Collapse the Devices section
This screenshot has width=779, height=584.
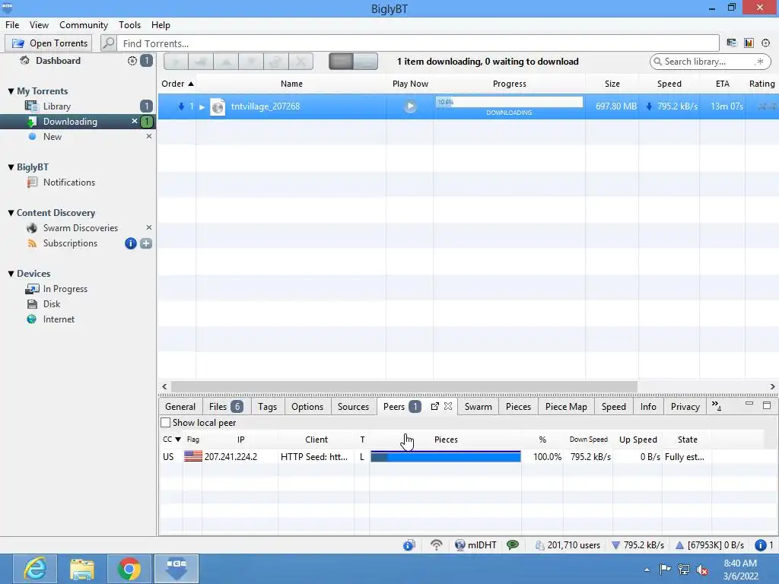click(11, 274)
